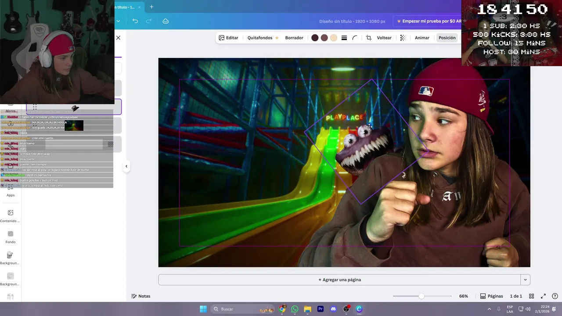Expand the add page dropdown arrow
Image resolution: width=562 pixels, height=316 pixels.
pyautogui.click(x=525, y=280)
